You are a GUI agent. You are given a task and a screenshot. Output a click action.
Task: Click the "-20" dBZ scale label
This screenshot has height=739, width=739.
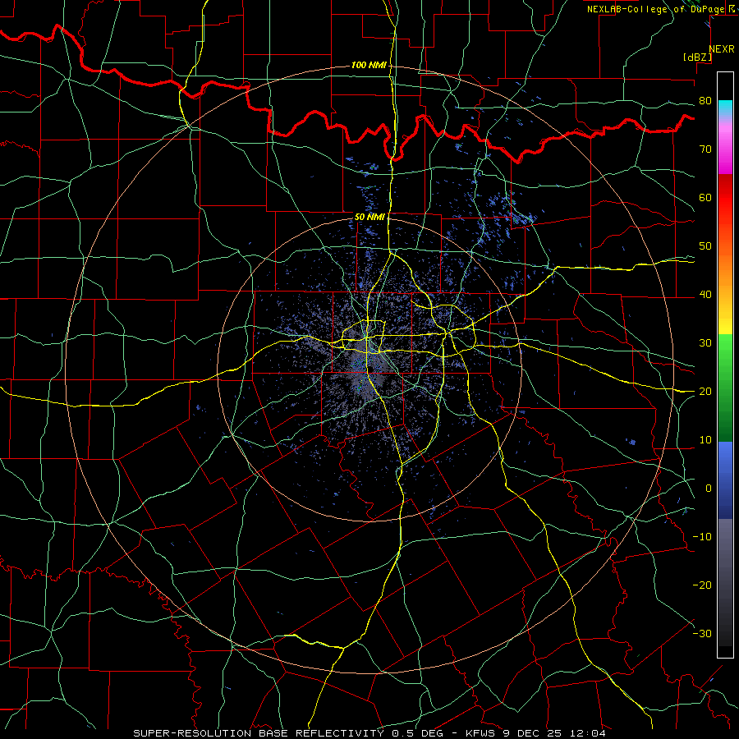point(702,585)
